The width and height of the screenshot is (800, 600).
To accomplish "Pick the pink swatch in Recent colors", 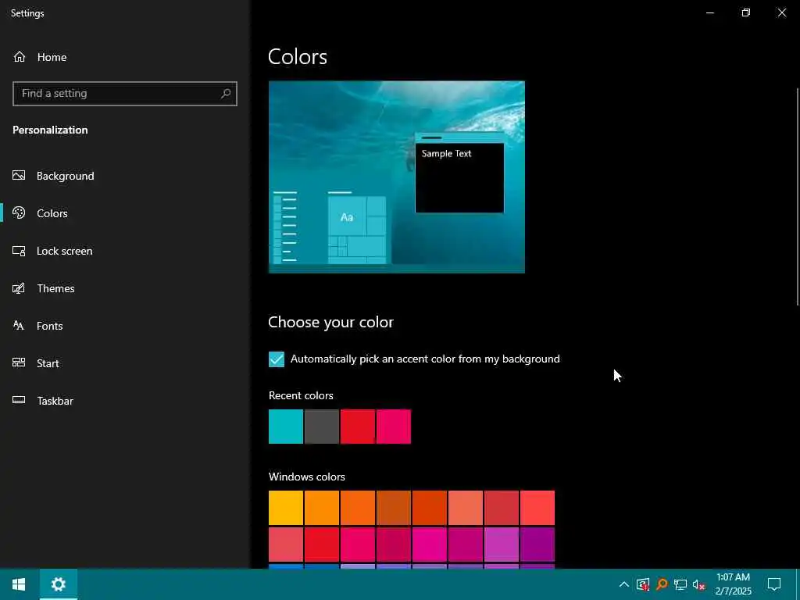I will [x=394, y=427].
